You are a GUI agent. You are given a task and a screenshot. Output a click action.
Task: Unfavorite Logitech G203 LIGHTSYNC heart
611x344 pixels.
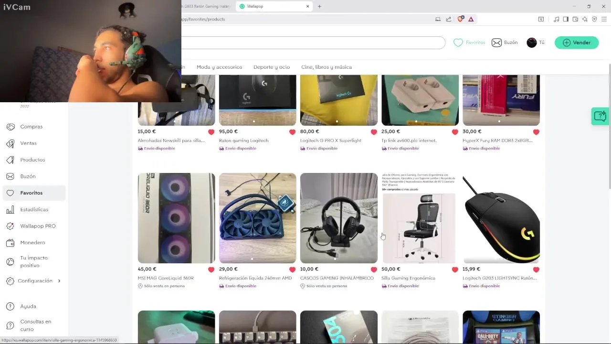(536, 269)
